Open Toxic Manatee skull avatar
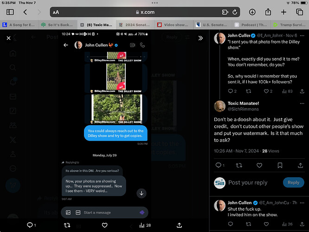 pyautogui.click(x=219, y=106)
